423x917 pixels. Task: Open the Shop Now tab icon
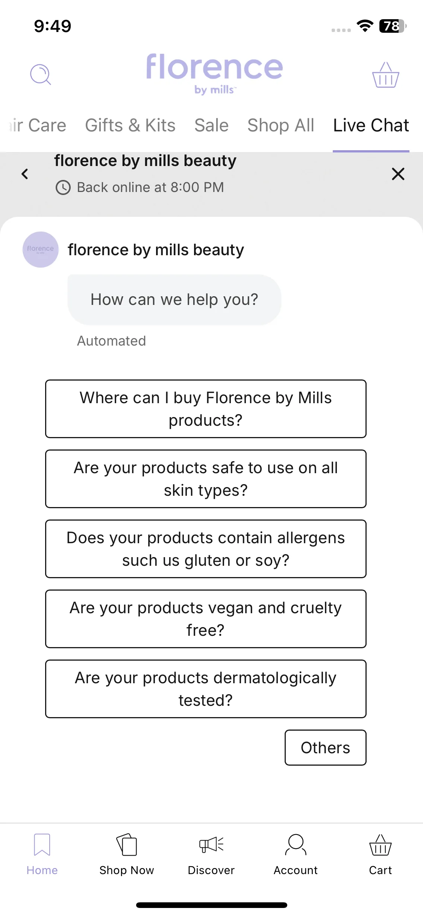pos(127,845)
